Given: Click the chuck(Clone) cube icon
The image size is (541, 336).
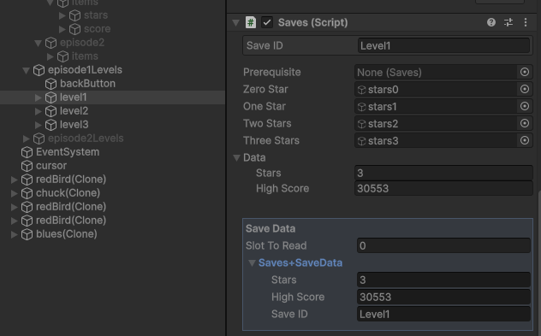Looking at the screenshot, I should [x=27, y=193].
